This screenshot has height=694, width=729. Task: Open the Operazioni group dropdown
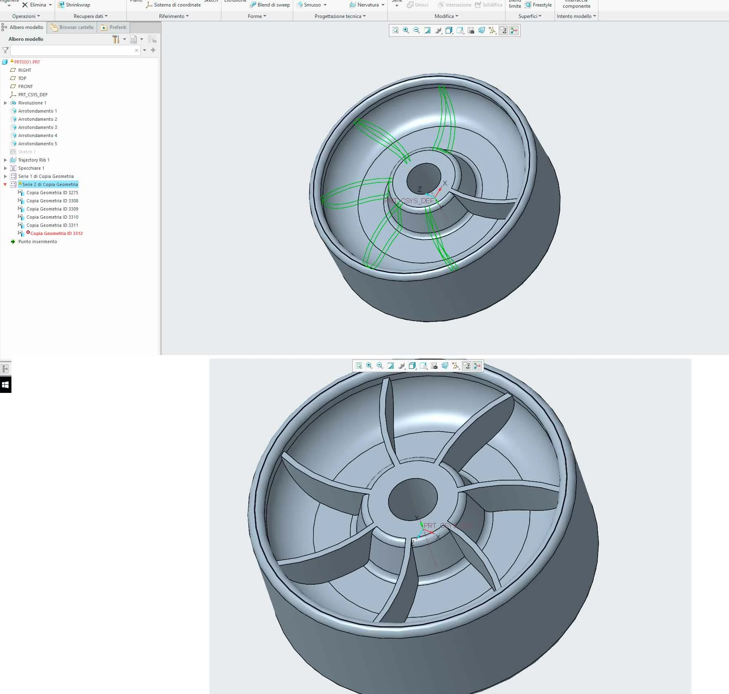[x=26, y=16]
